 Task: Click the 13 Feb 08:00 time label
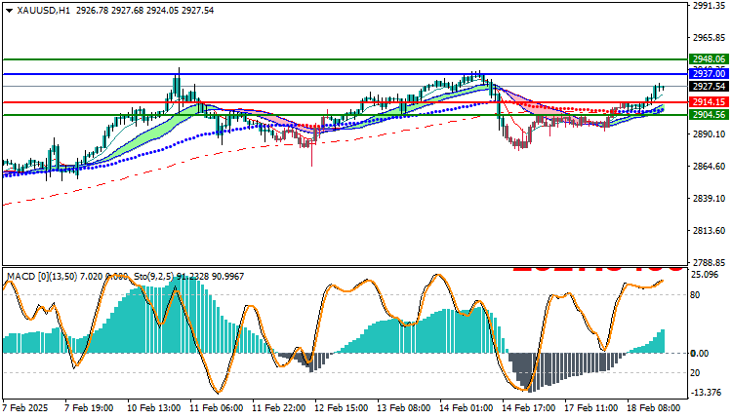(x=404, y=408)
